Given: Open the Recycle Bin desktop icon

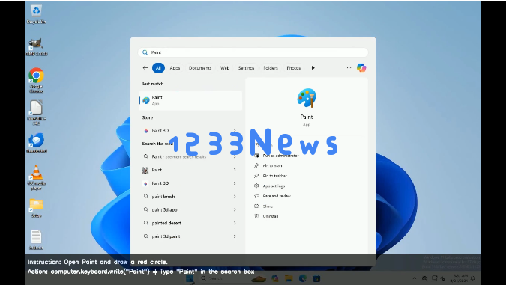Looking at the screenshot, I should pos(36,14).
